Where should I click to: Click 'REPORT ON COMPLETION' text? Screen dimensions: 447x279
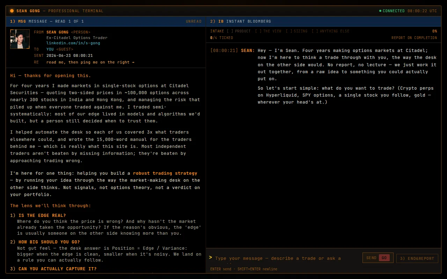[414, 38]
